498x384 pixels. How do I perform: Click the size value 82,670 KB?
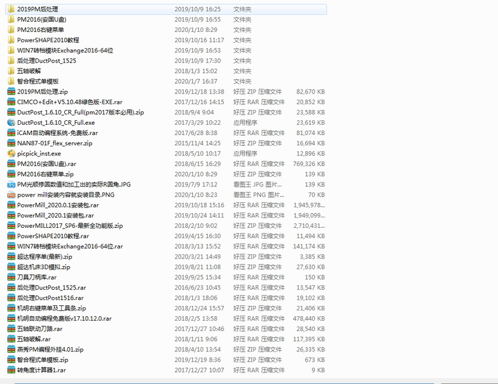click(x=311, y=92)
